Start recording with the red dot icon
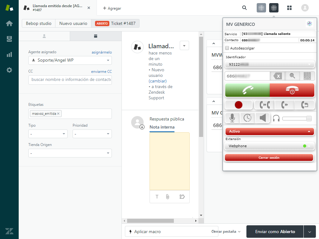This screenshot has width=319, height=239. [x=238, y=105]
